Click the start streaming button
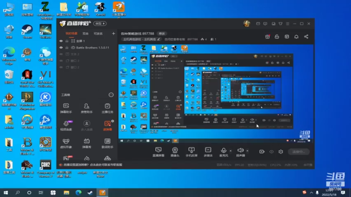Viewport: 351px width, 197px height. click(299, 151)
